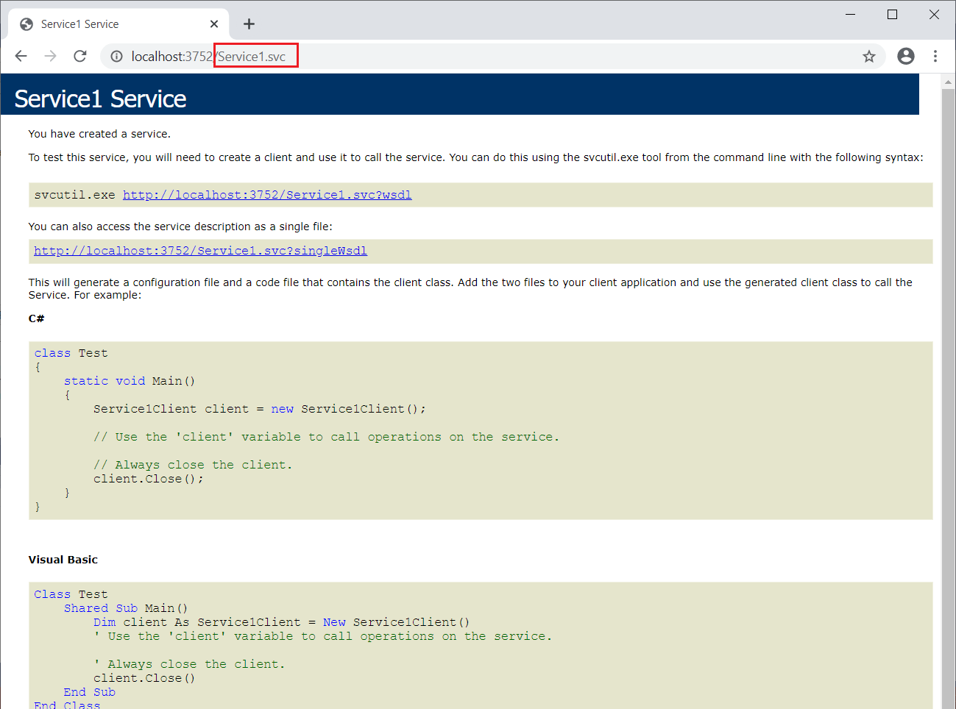
Task: Minimize the Chrome window
Action: point(850,15)
